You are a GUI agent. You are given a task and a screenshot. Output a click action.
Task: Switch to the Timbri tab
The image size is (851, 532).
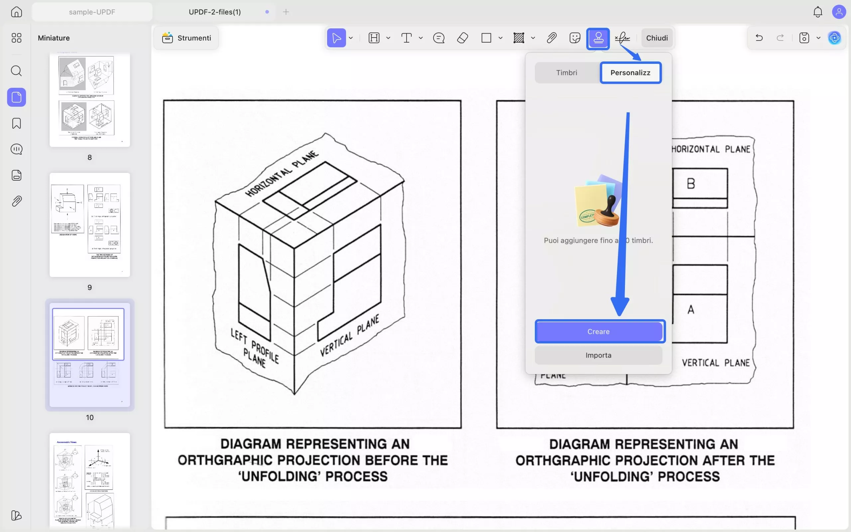(x=566, y=72)
